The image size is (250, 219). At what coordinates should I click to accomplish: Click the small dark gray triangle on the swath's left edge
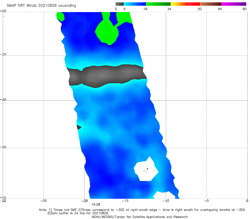79,127
